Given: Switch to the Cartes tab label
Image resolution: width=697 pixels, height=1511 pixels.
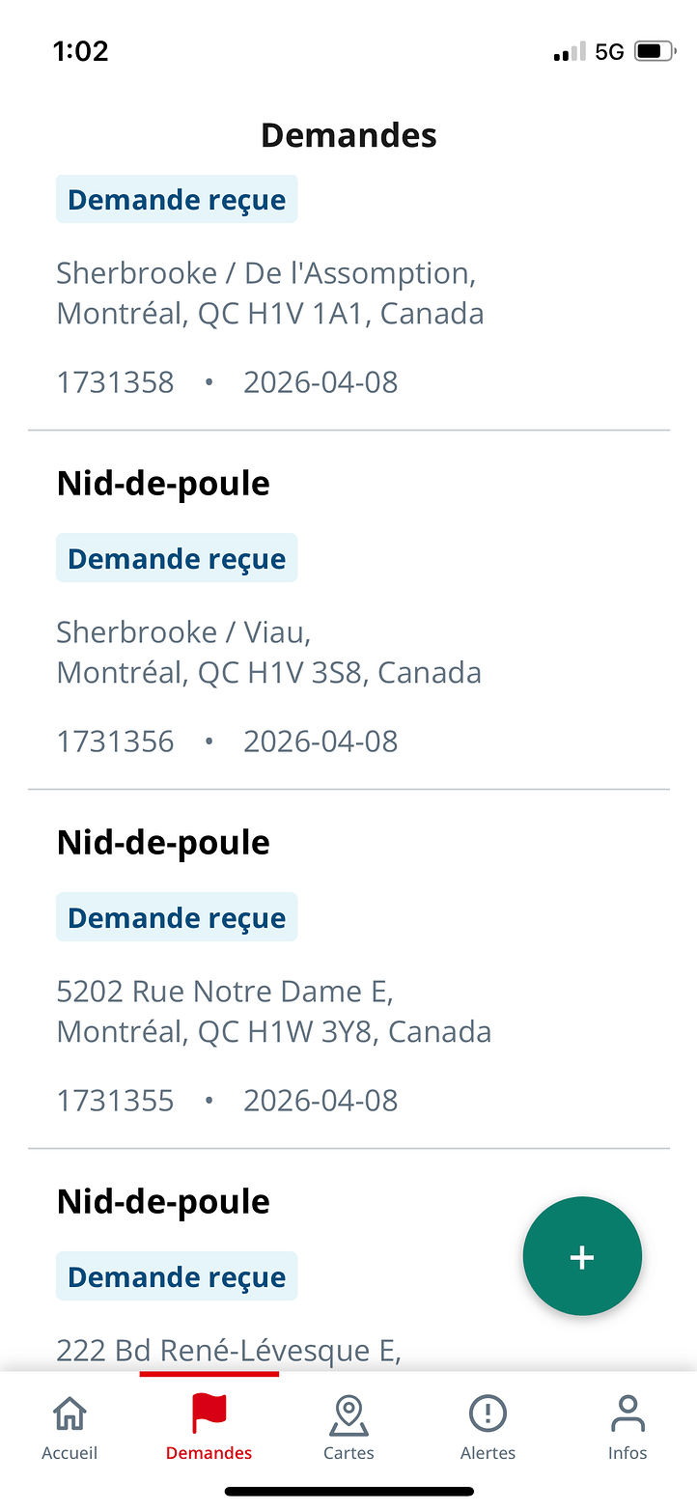Looking at the screenshot, I should (x=348, y=1453).
